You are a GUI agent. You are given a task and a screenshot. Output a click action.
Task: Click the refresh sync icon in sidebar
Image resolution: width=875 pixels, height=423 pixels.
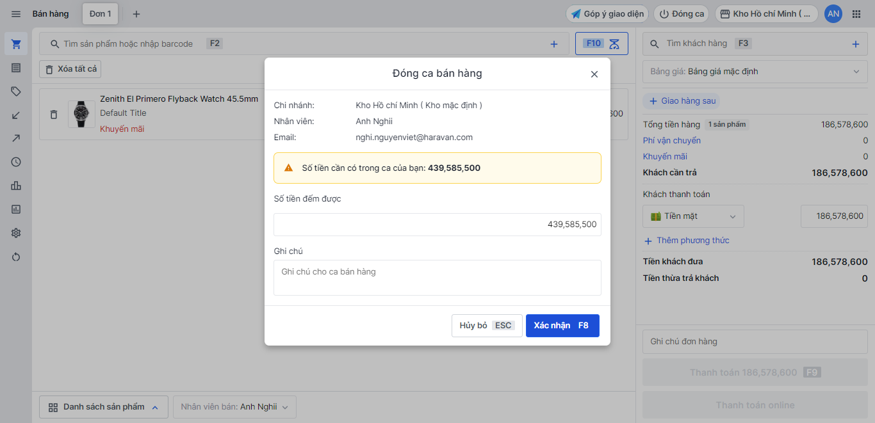[x=16, y=257]
